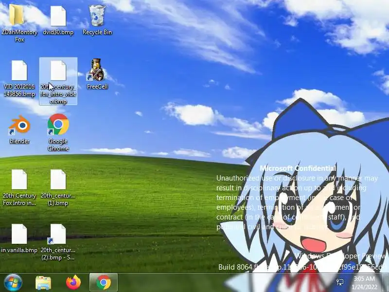This screenshot has width=389, height=292.
Task: Click the dvid30.bmp label text
Action: pyautogui.click(x=58, y=32)
